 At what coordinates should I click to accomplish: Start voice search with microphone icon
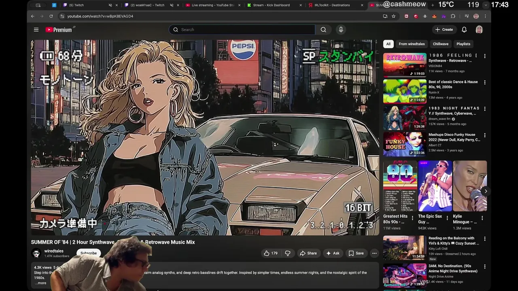pos(341,30)
